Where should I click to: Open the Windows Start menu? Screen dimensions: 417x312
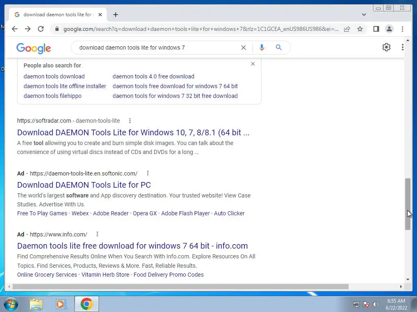click(x=11, y=304)
